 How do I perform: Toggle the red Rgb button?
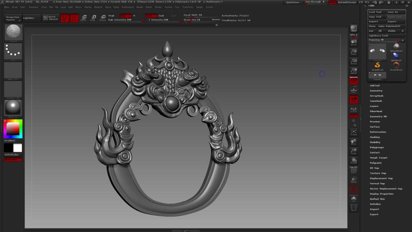pyautogui.click(x=126, y=16)
